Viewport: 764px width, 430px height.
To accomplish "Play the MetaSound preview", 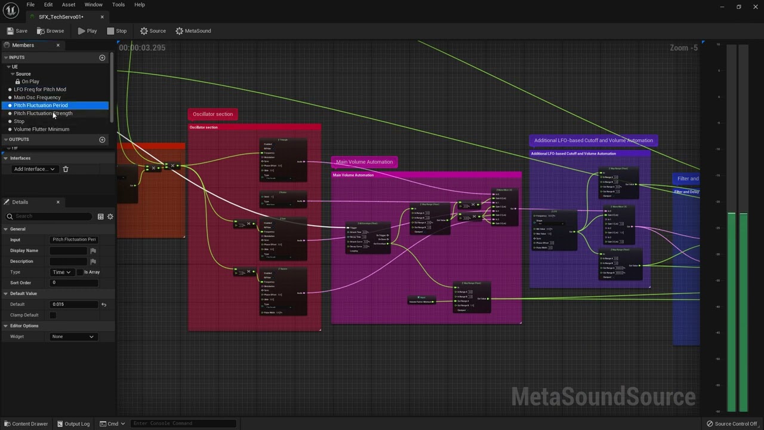I will (x=87, y=31).
